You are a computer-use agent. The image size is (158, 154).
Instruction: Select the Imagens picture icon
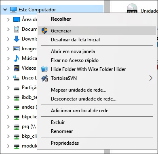pyautogui.click(x=17, y=49)
